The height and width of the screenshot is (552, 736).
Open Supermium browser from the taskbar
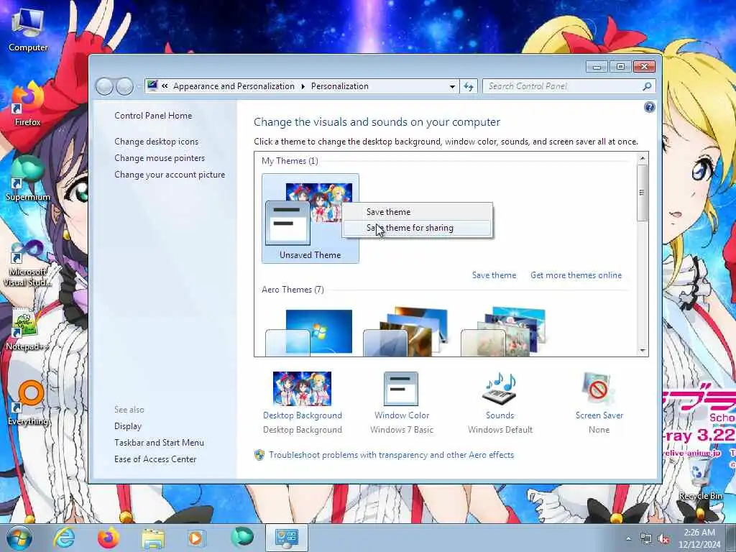click(242, 538)
